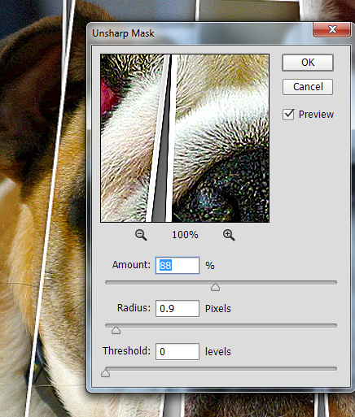Toggle the Preview checkbox

(288, 115)
